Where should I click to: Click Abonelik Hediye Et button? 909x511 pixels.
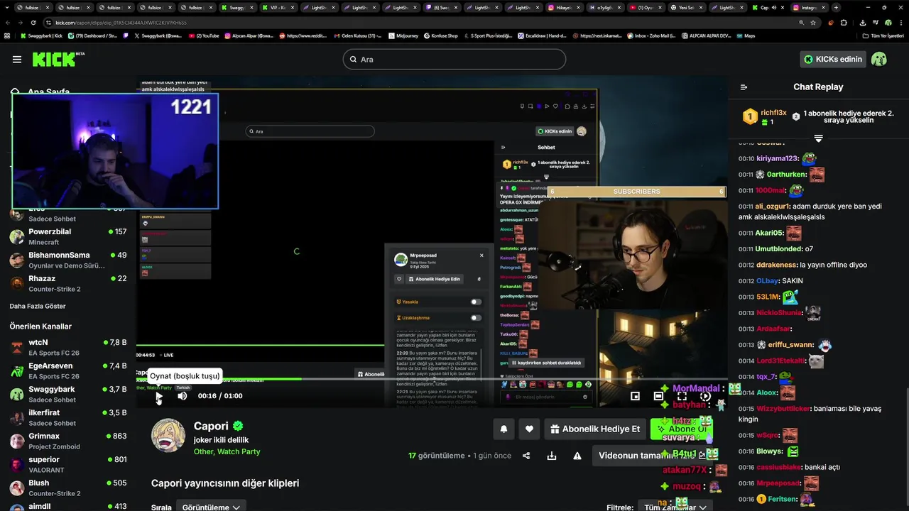click(x=595, y=429)
